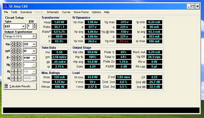Click the Calculate Results button
This screenshot has height=118, width=204.
coord(20,86)
